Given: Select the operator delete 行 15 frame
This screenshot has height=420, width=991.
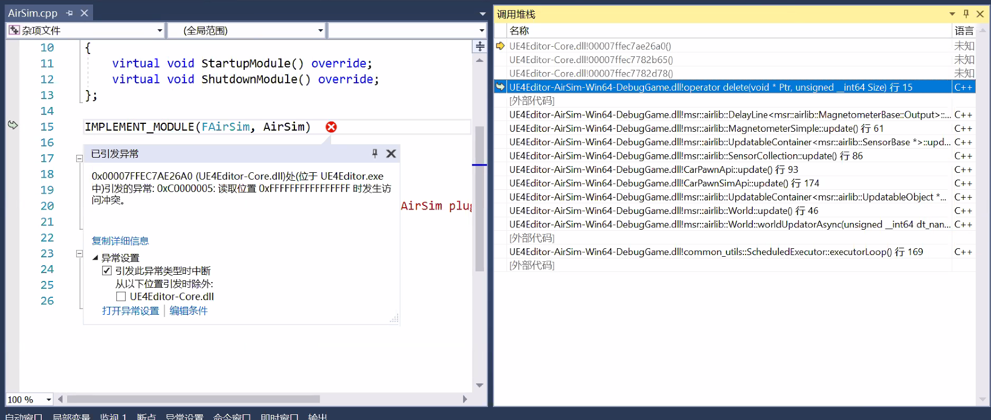Looking at the screenshot, I should pyautogui.click(x=735, y=87).
